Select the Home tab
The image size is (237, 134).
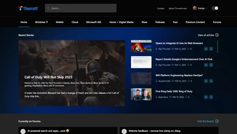24,22
